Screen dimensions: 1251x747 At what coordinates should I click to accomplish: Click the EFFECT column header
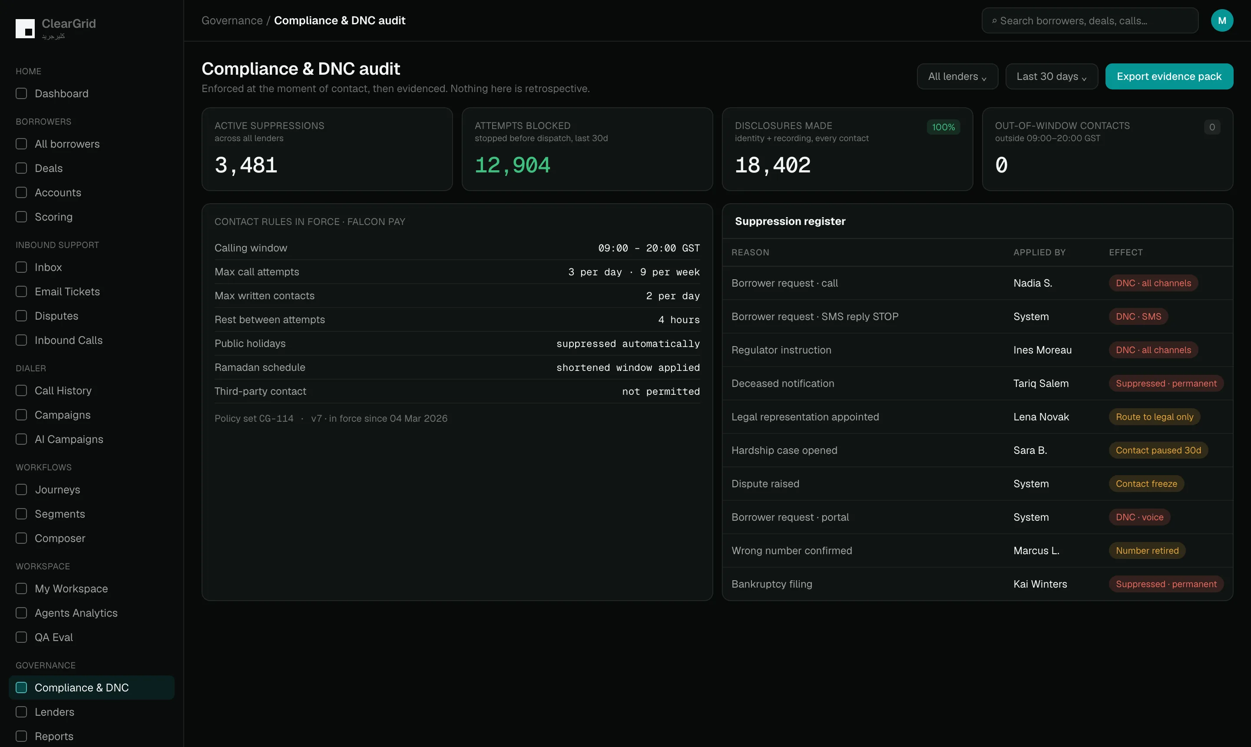[x=1125, y=252]
